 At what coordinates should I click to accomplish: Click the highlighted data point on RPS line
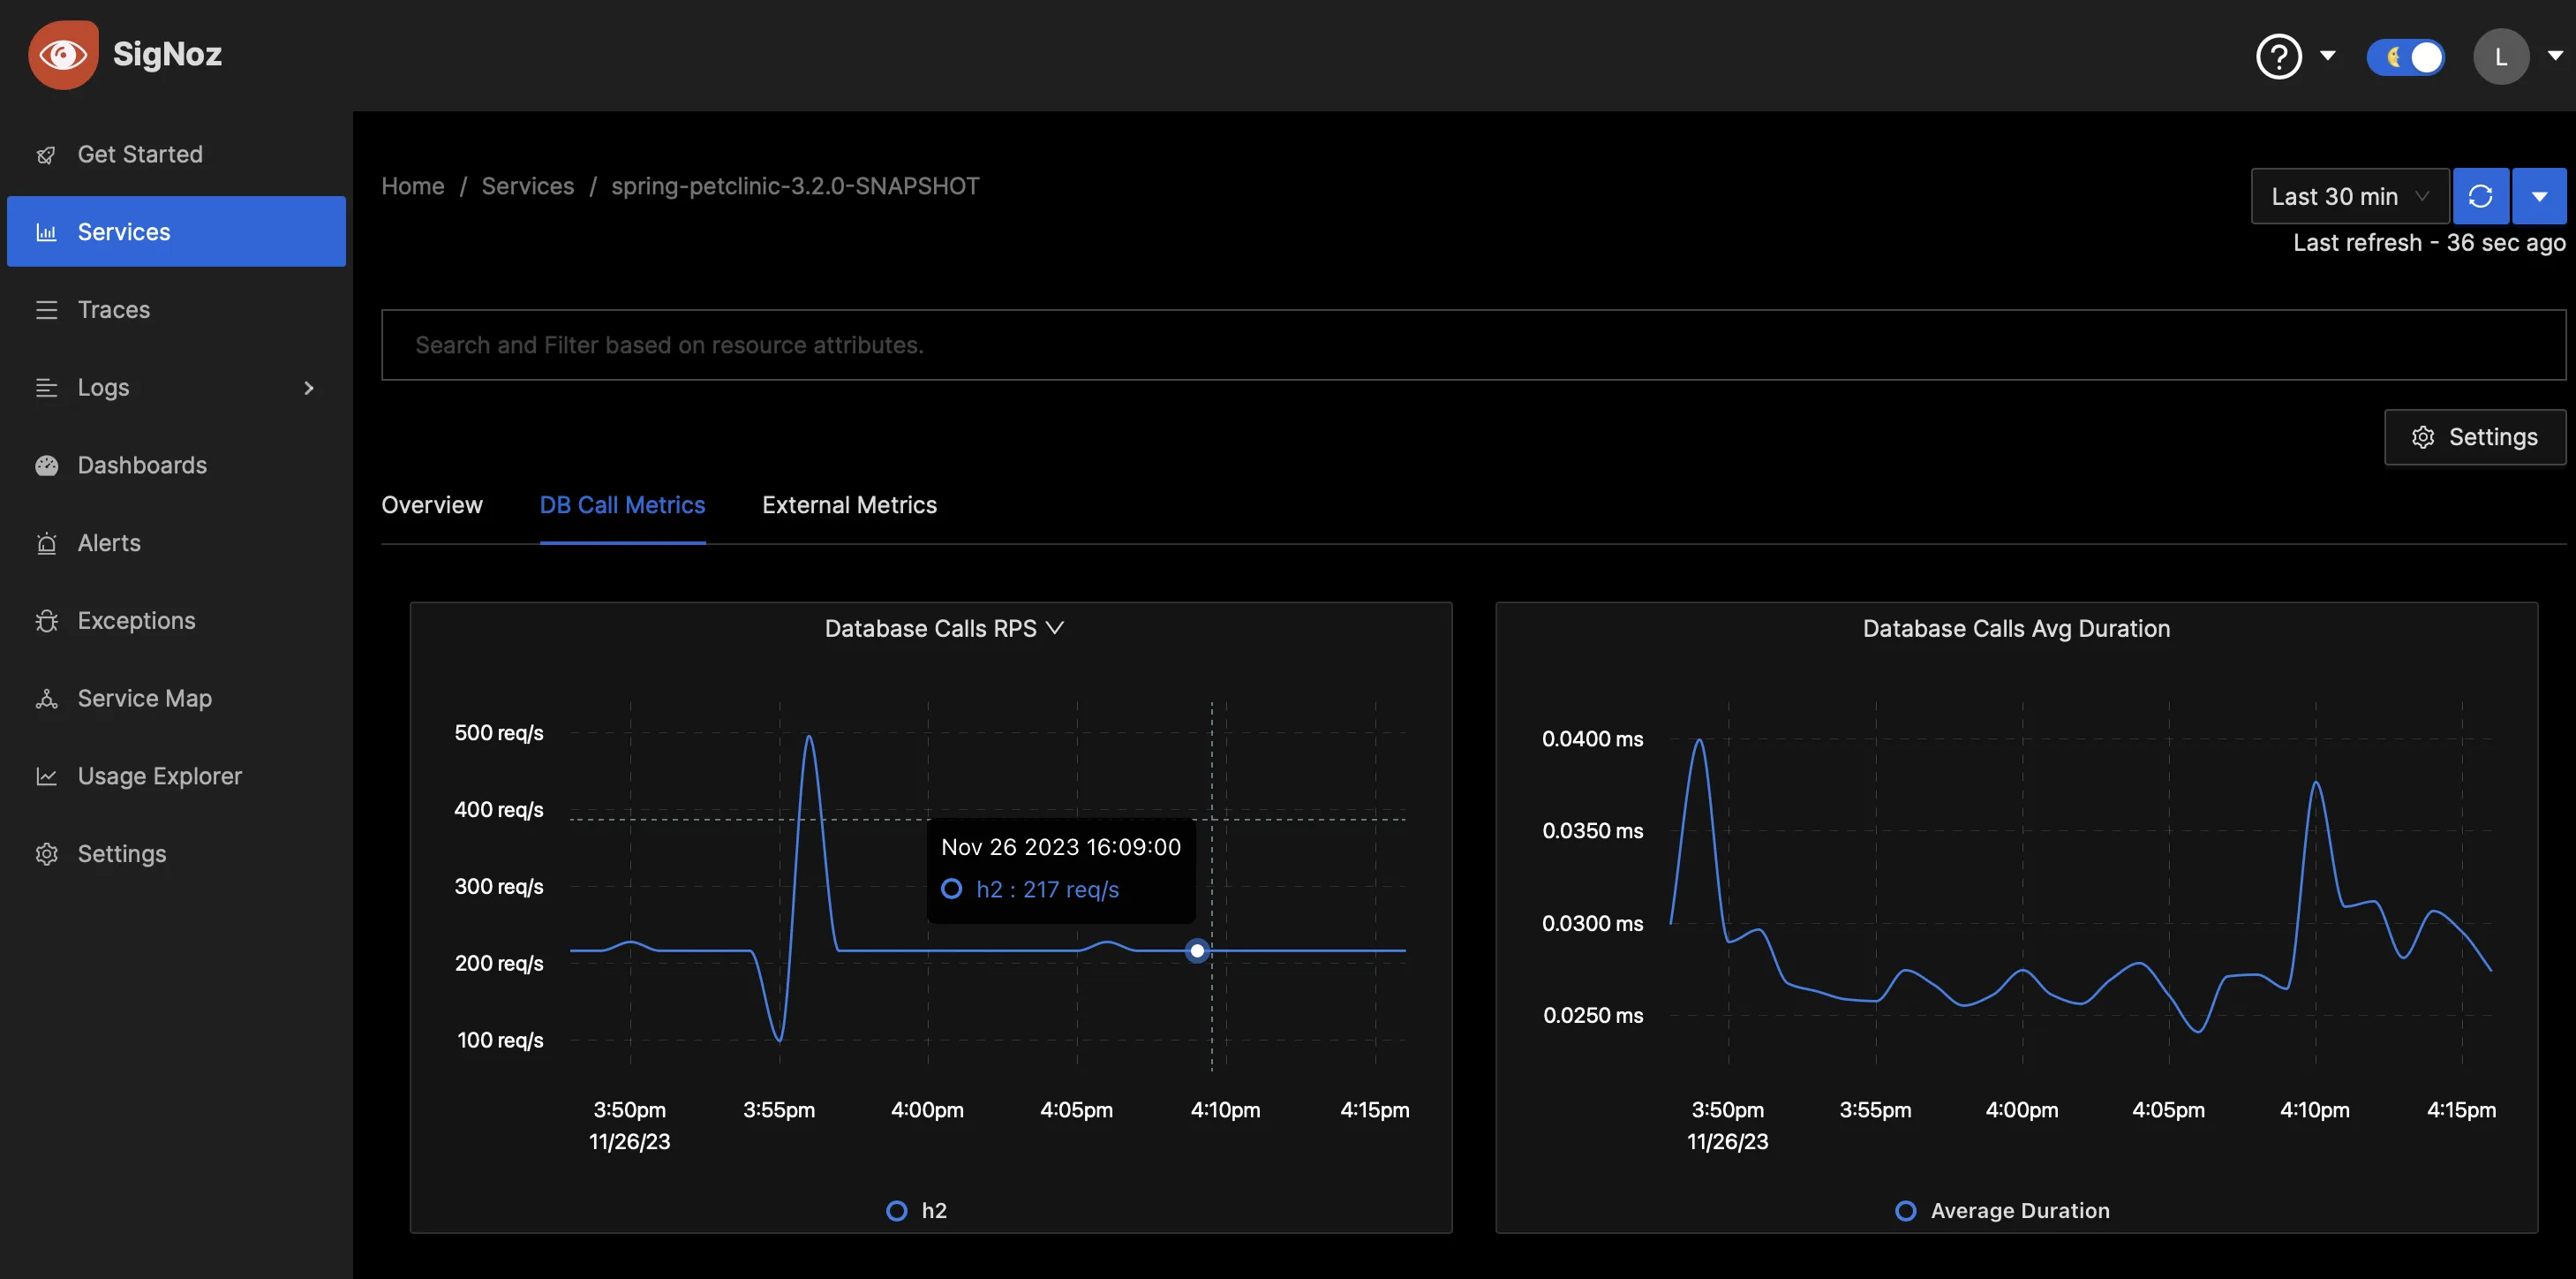(1196, 950)
